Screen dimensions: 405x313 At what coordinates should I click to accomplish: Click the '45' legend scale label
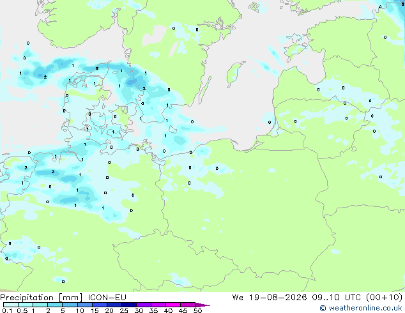[183, 310]
